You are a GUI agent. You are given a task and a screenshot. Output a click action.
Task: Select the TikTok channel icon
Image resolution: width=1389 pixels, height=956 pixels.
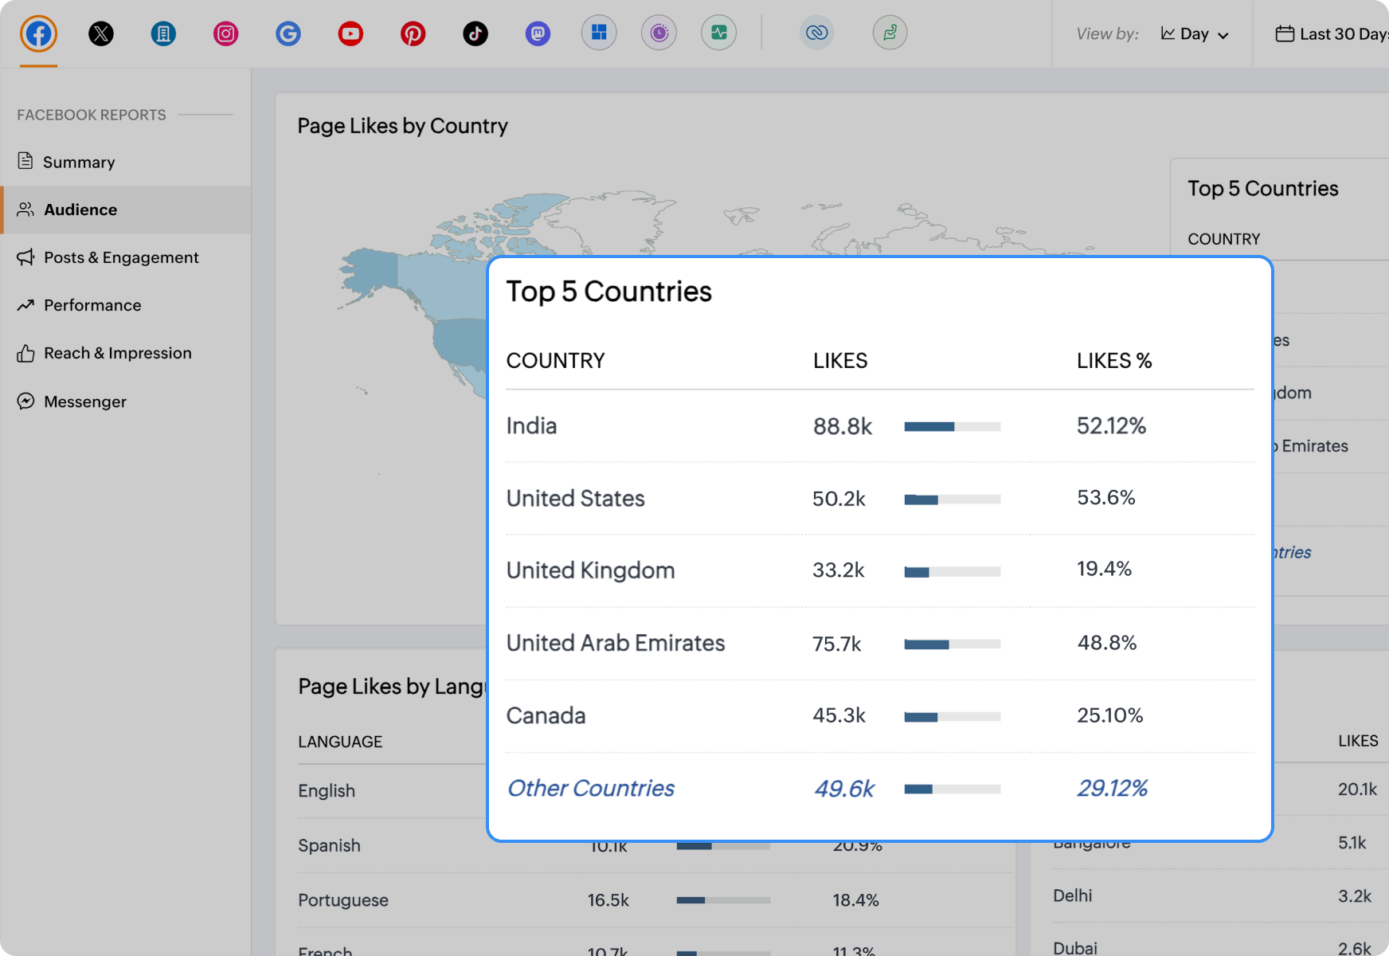coord(475,33)
